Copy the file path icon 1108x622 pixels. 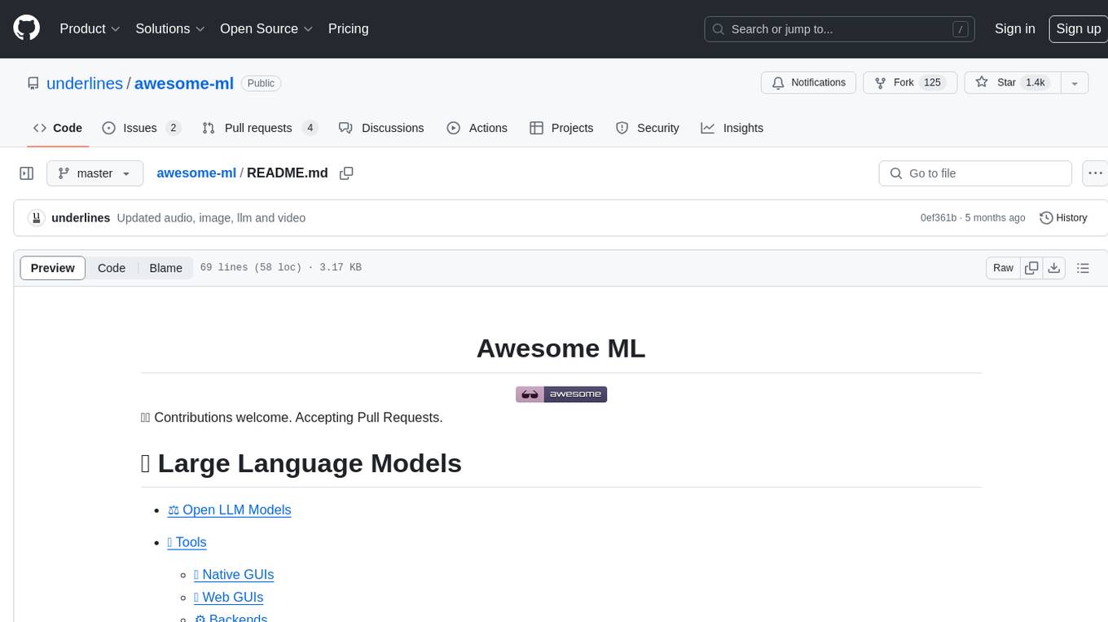346,173
